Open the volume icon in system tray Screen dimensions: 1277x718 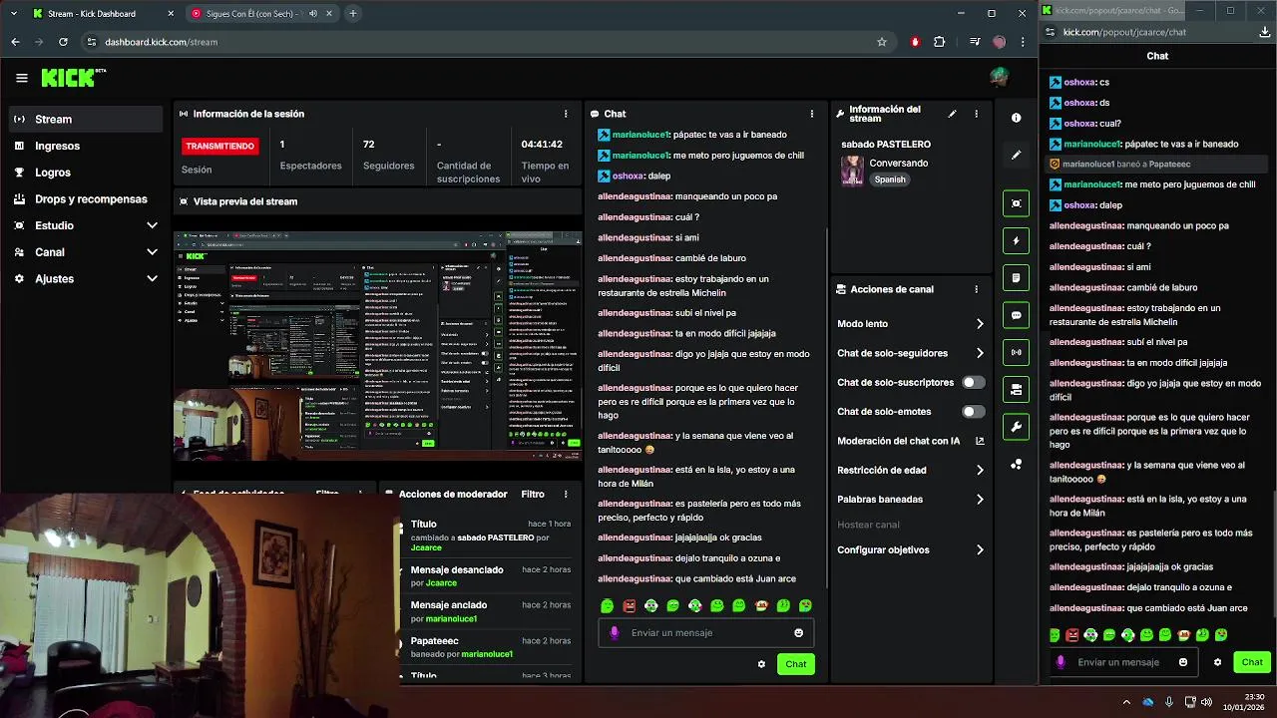point(1206,702)
